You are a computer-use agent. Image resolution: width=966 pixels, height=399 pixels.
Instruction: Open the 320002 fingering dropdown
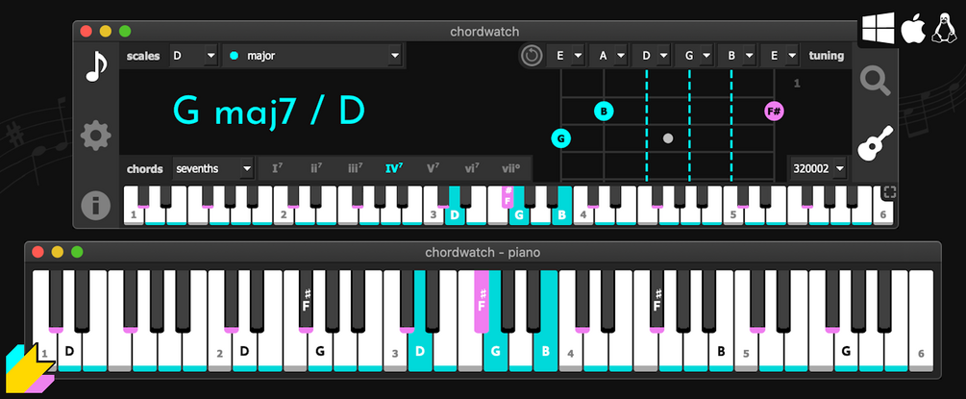pos(818,168)
